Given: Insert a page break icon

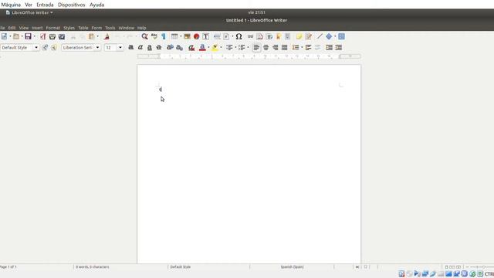Looking at the screenshot, I should point(217,36).
